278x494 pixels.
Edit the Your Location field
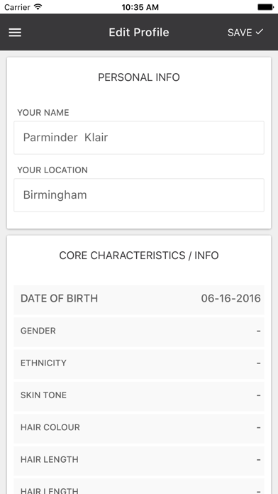click(139, 195)
